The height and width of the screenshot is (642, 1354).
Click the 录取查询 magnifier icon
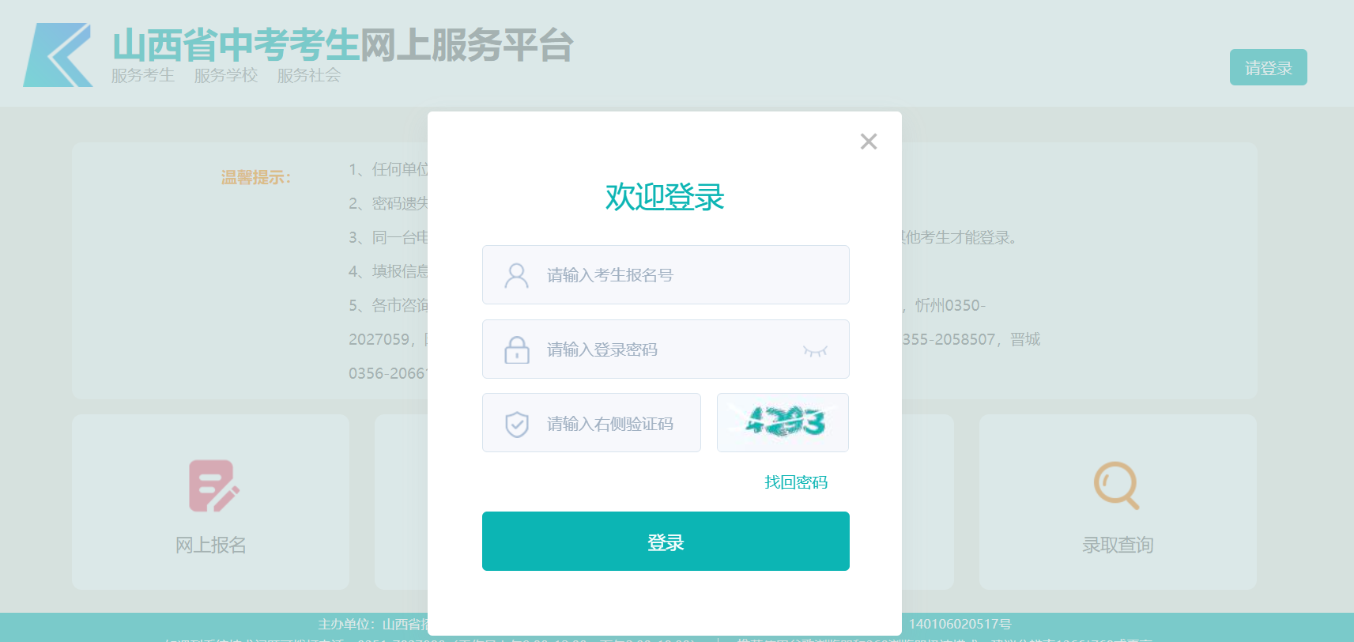point(1116,485)
